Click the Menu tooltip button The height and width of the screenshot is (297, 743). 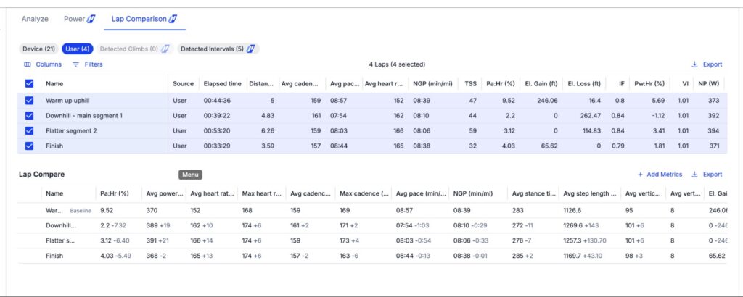pyautogui.click(x=191, y=175)
